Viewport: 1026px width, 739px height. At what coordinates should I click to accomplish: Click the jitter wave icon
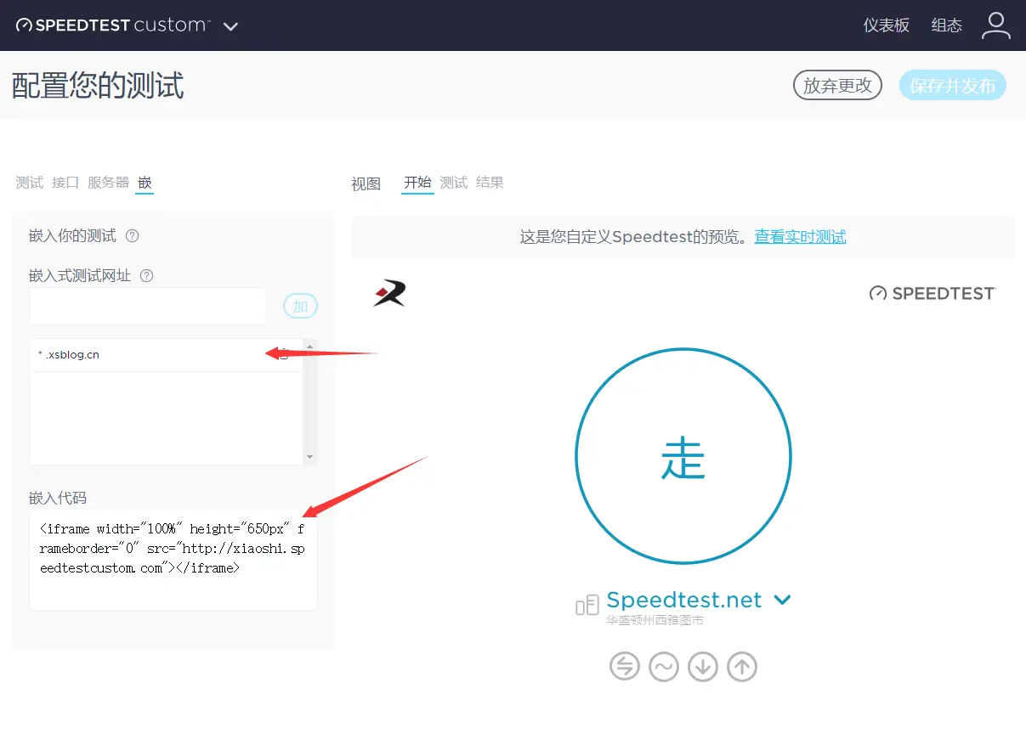tap(664, 666)
